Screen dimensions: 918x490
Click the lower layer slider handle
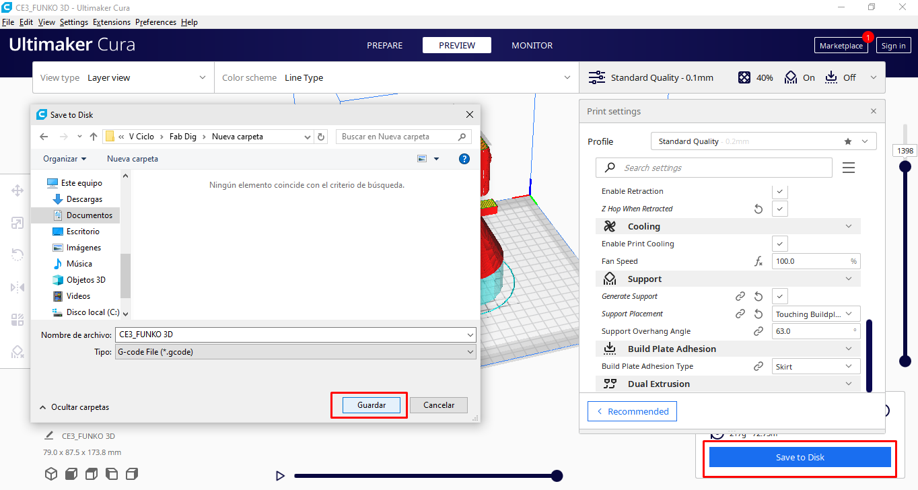tap(905, 361)
